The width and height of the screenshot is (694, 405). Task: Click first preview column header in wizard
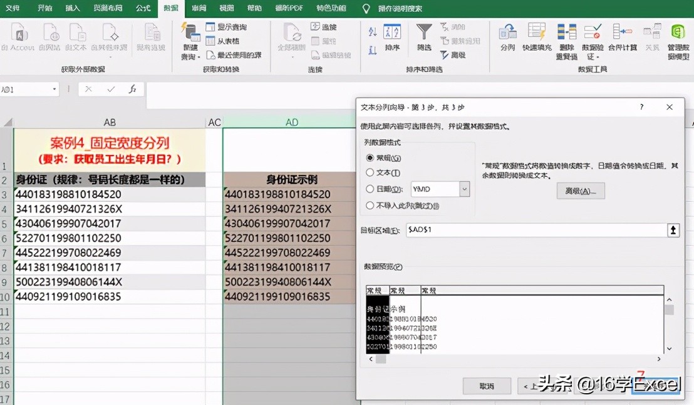point(378,291)
